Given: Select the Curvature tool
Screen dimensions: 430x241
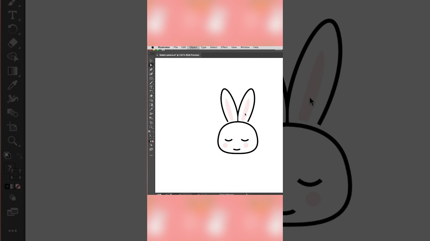Looking at the screenshot, I should pyautogui.click(x=151, y=74).
